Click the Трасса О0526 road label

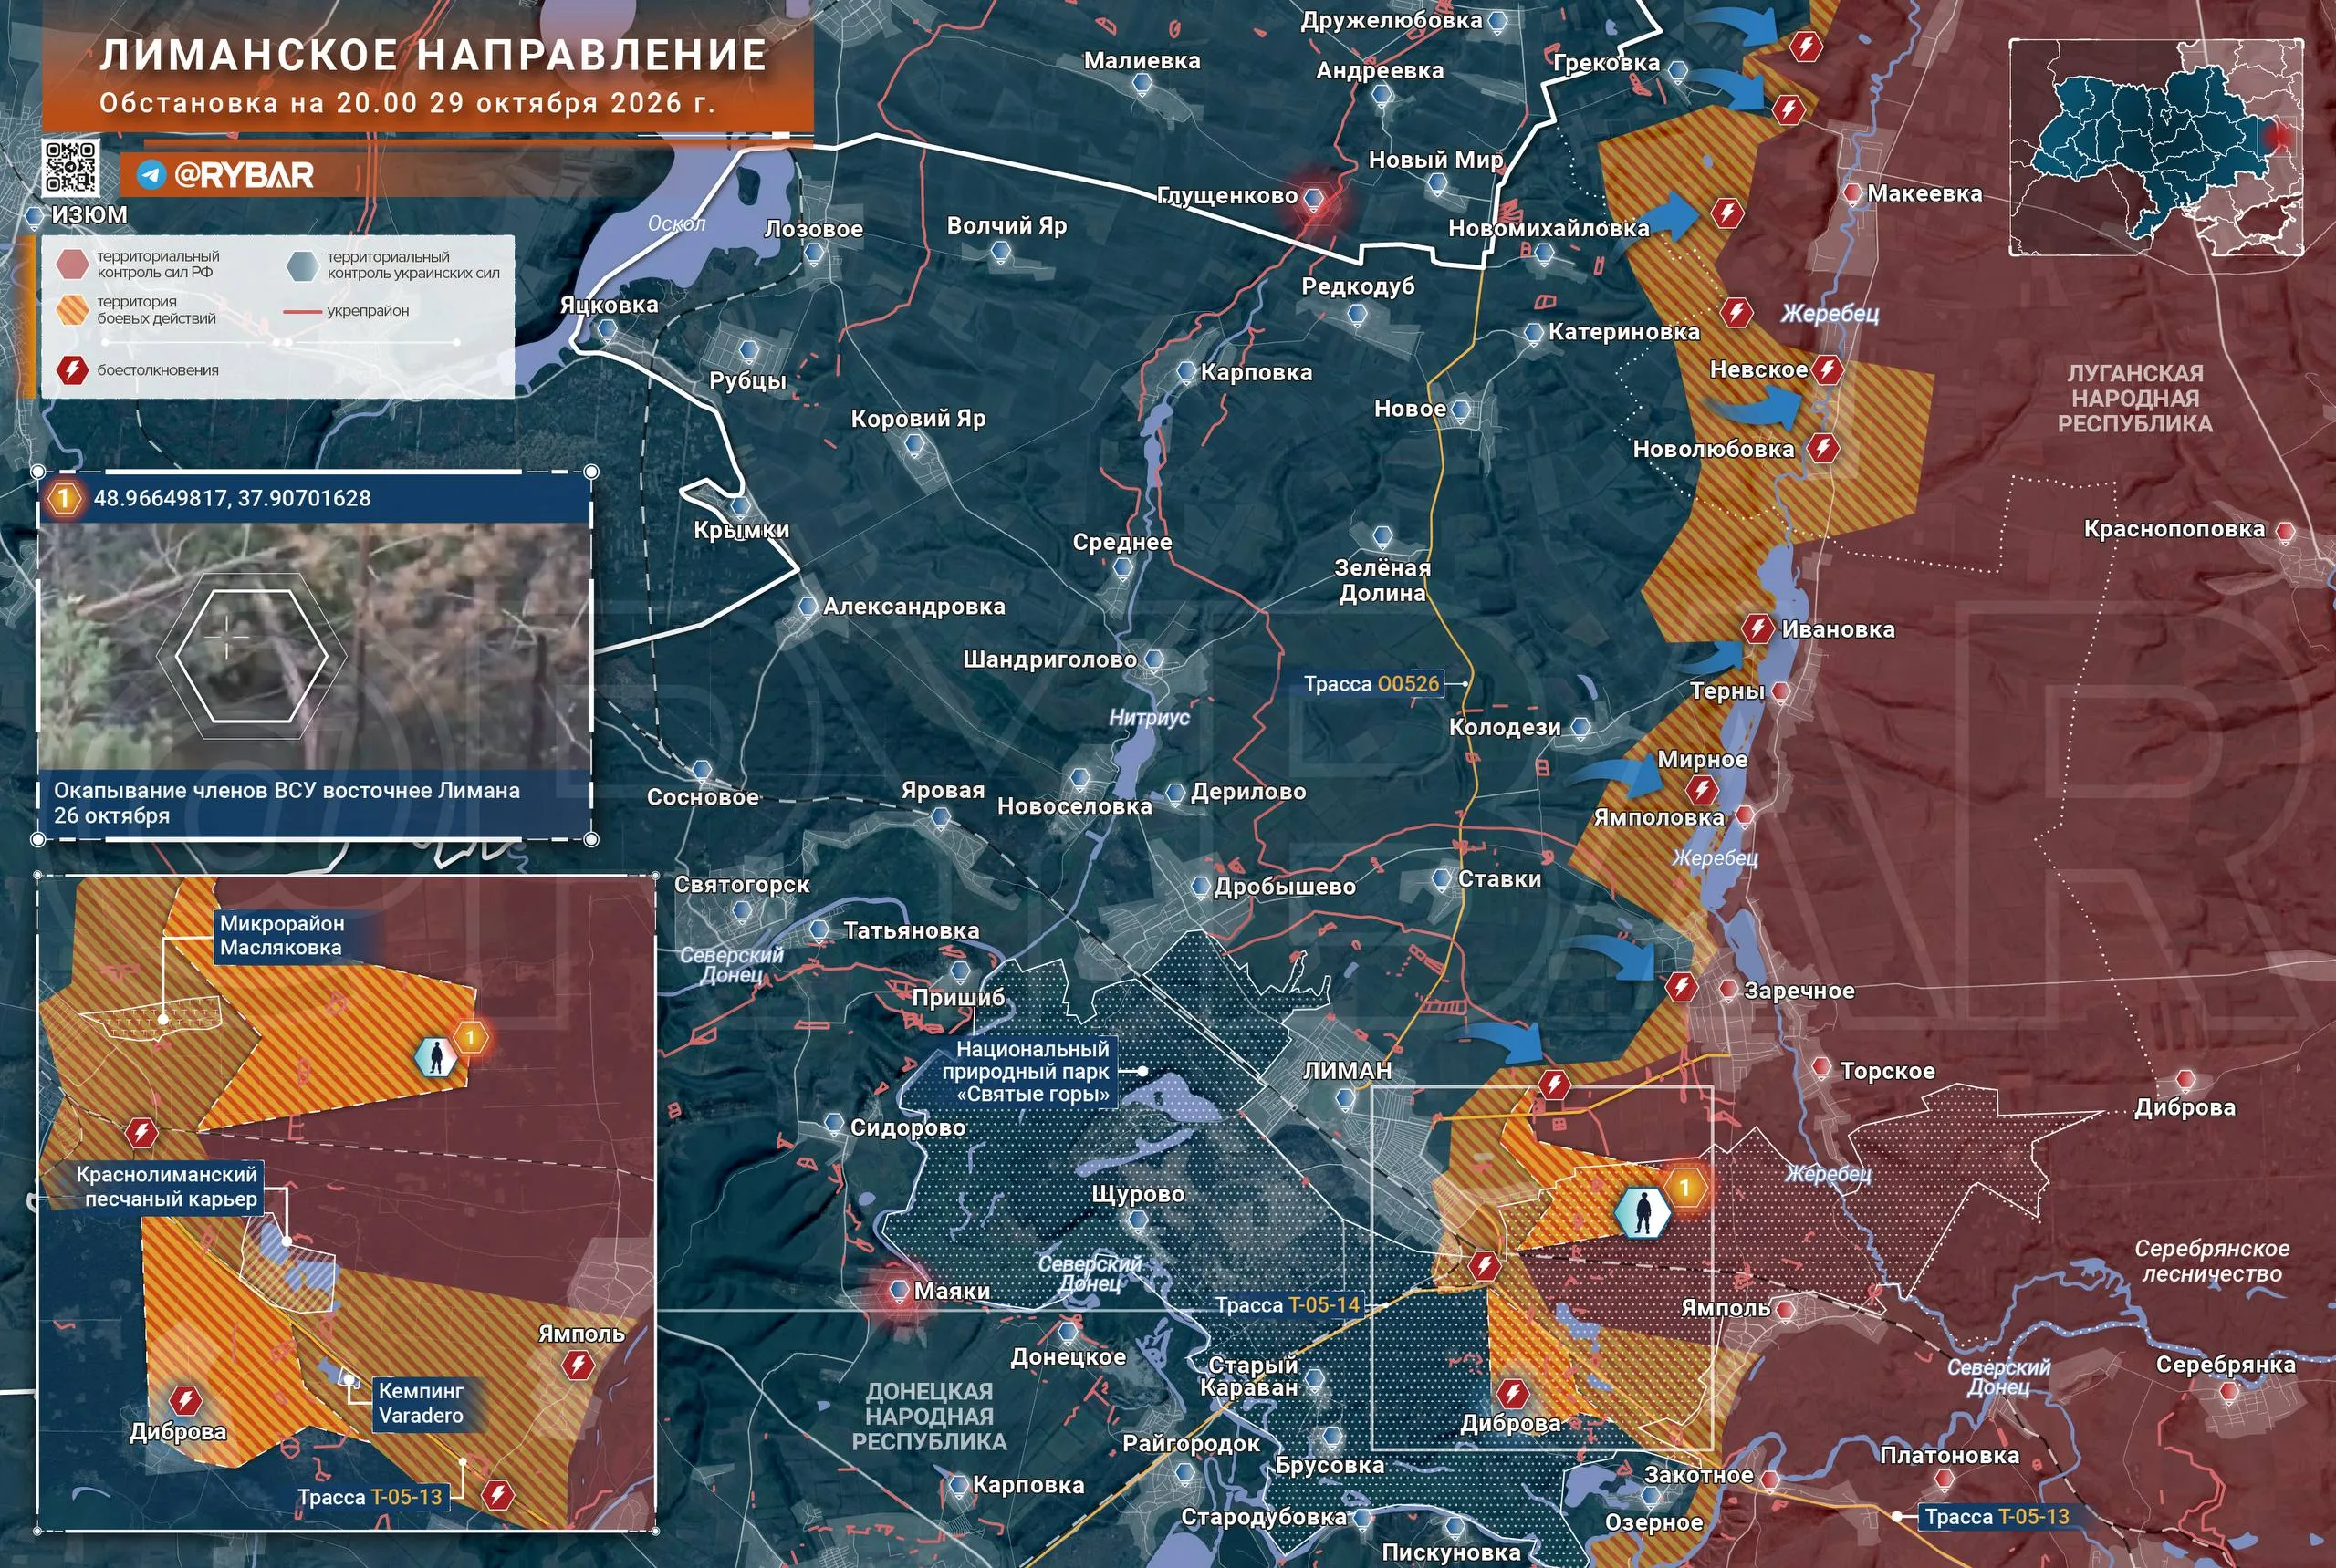coord(1371,684)
